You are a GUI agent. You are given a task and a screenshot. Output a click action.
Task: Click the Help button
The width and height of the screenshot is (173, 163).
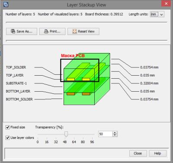157,153
